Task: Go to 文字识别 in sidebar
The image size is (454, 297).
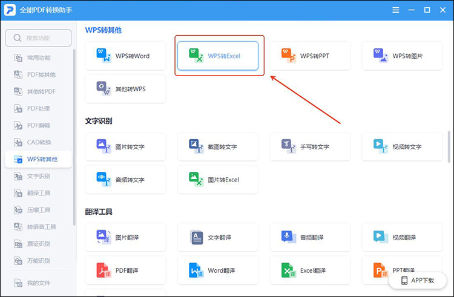Action: (x=38, y=176)
